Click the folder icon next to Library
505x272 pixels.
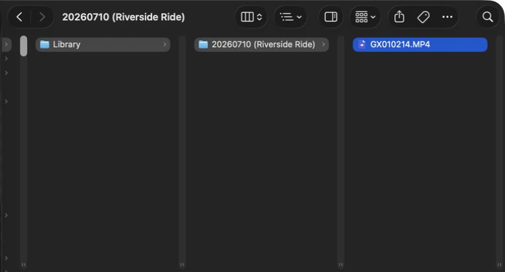pos(45,45)
